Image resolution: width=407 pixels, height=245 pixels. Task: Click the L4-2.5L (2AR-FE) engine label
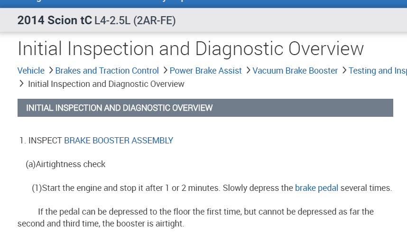coord(135,21)
